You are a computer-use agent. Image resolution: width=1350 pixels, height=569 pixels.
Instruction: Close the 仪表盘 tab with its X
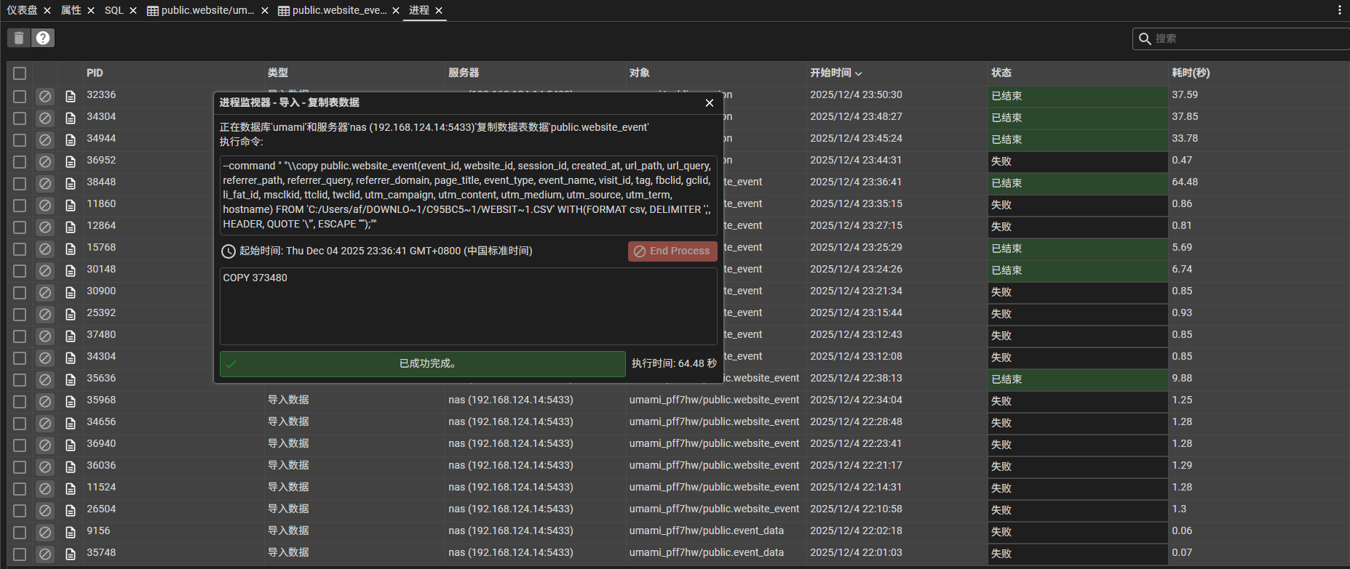point(47,10)
